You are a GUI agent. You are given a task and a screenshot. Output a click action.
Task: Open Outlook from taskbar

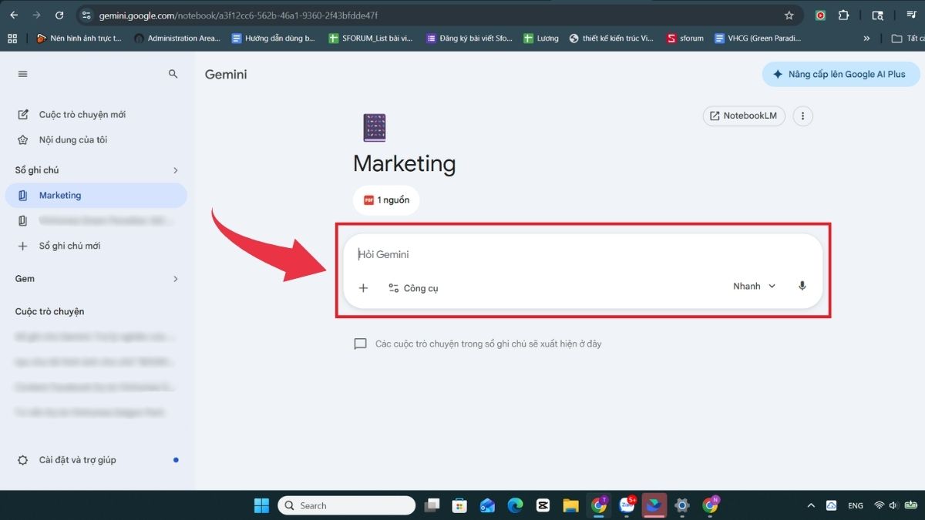[x=487, y=505]
